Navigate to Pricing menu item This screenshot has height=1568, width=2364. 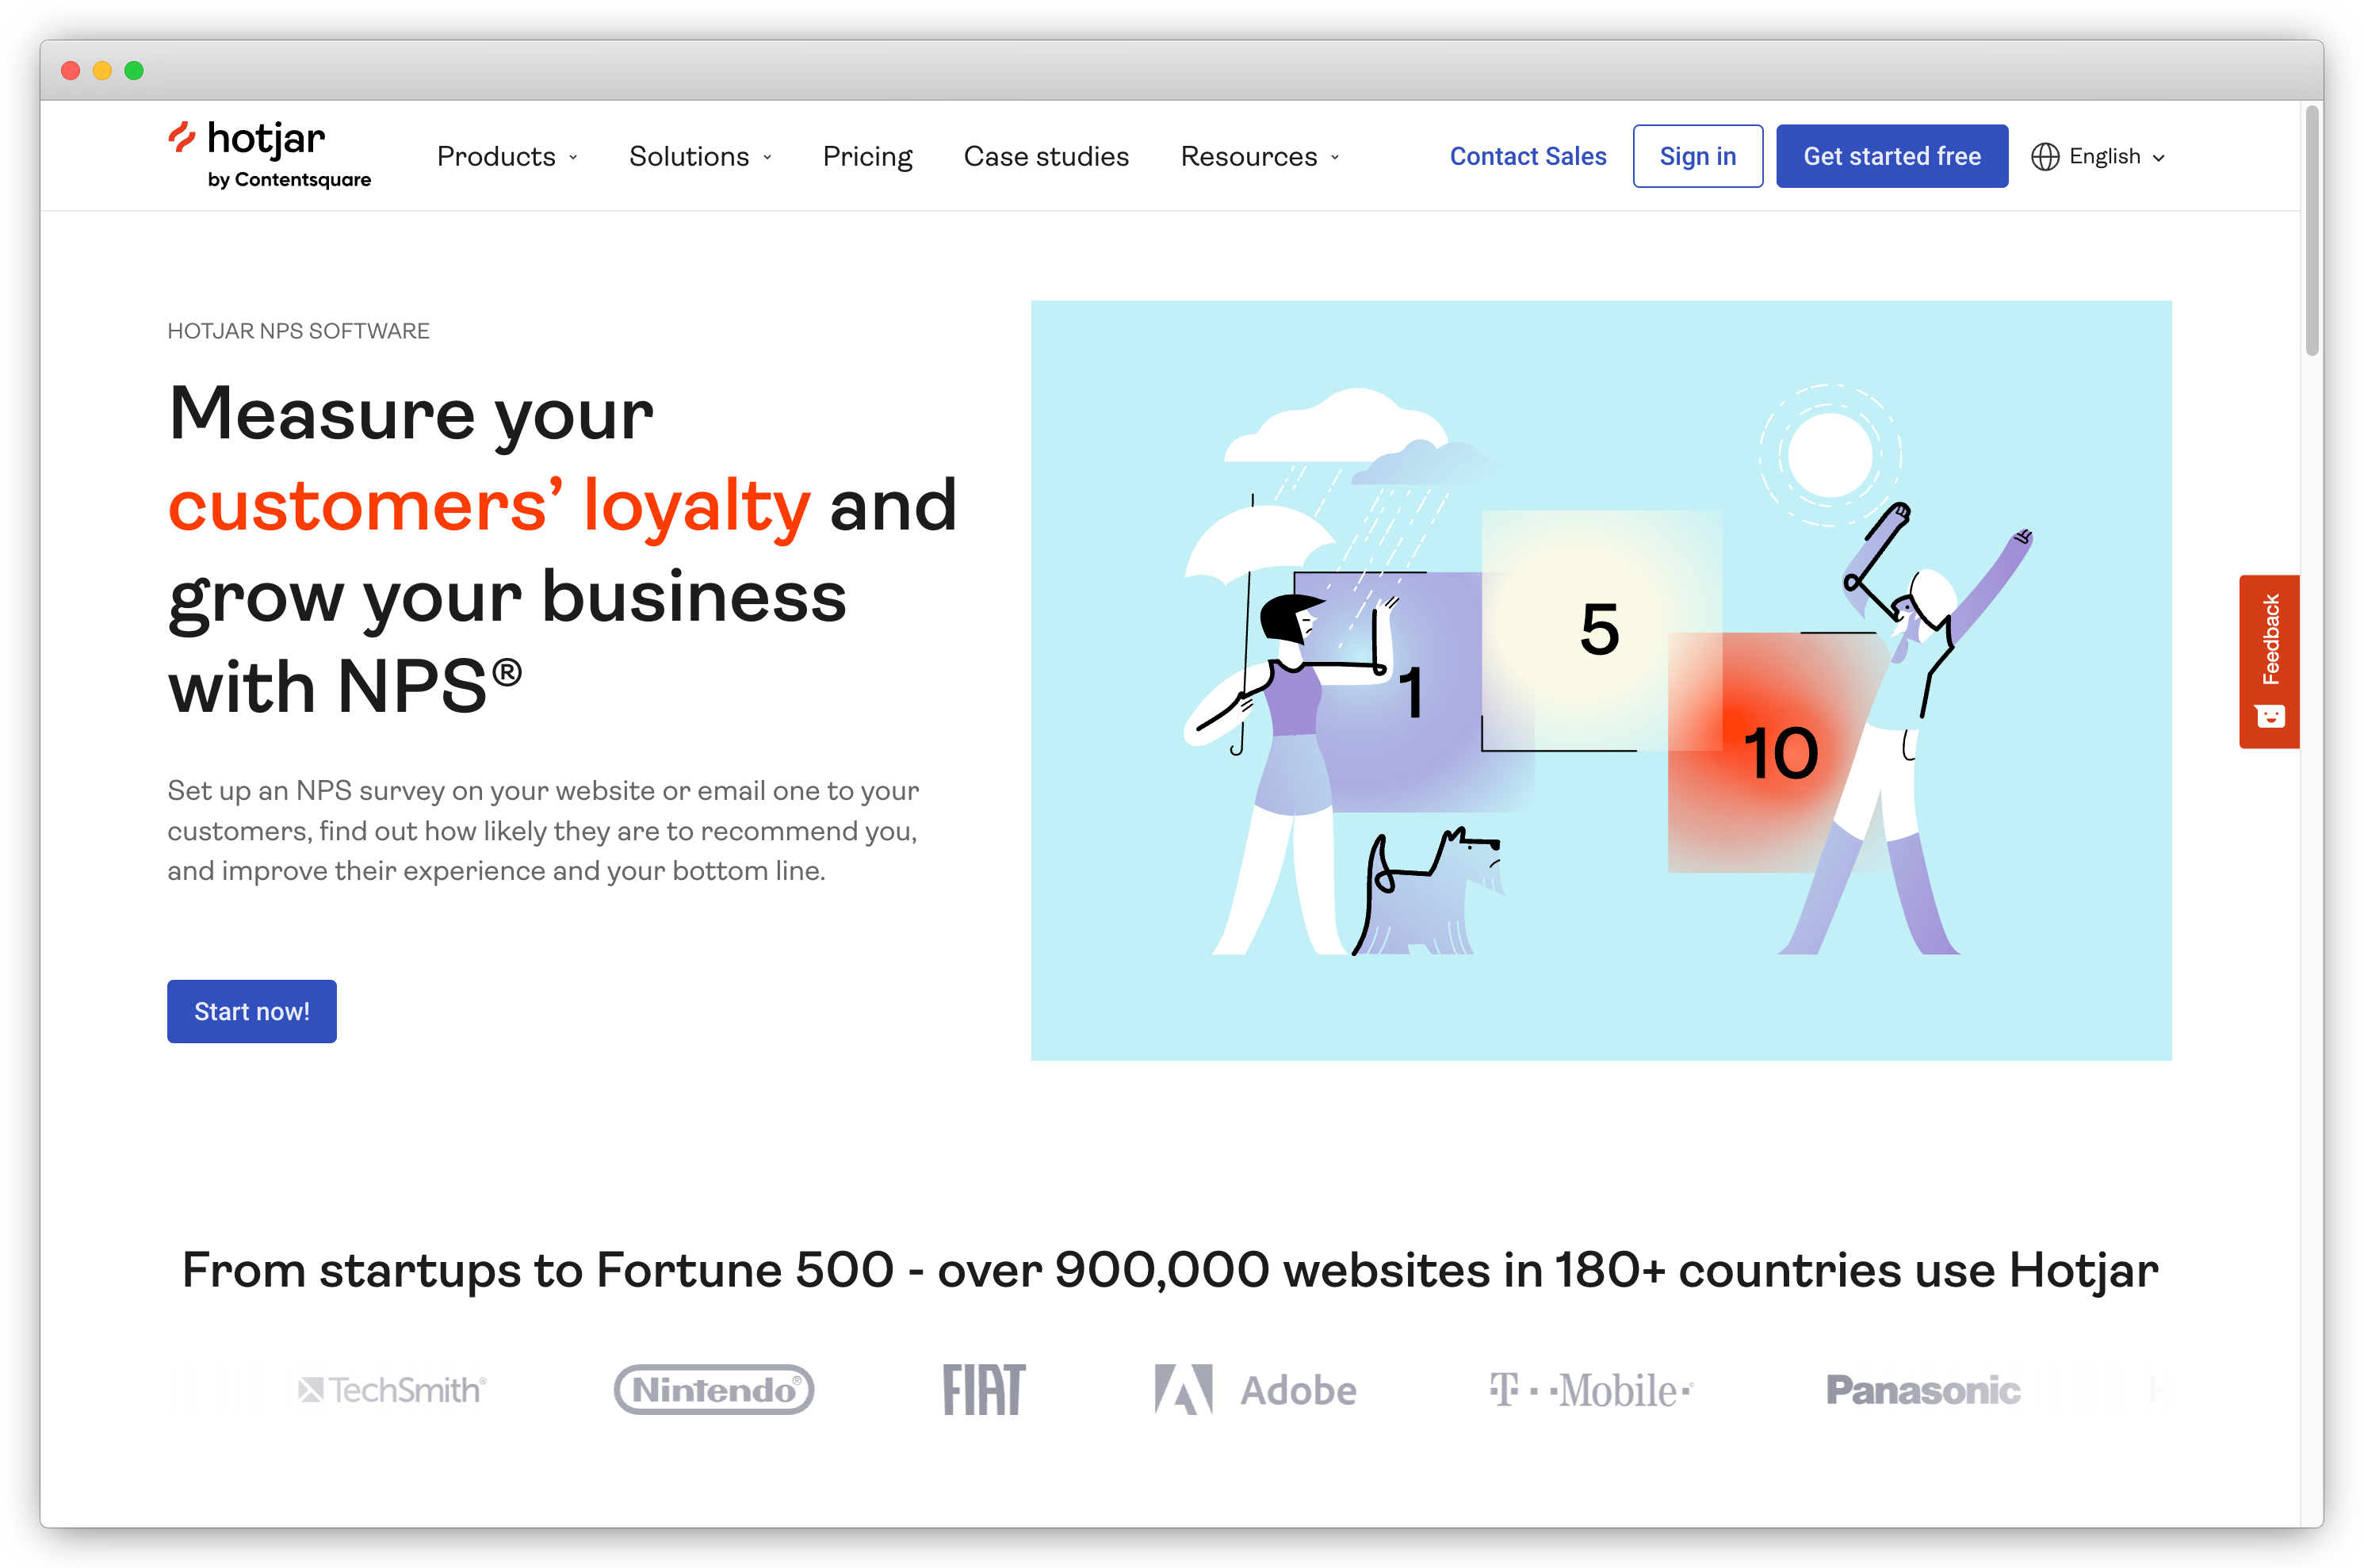coord(866,155)
